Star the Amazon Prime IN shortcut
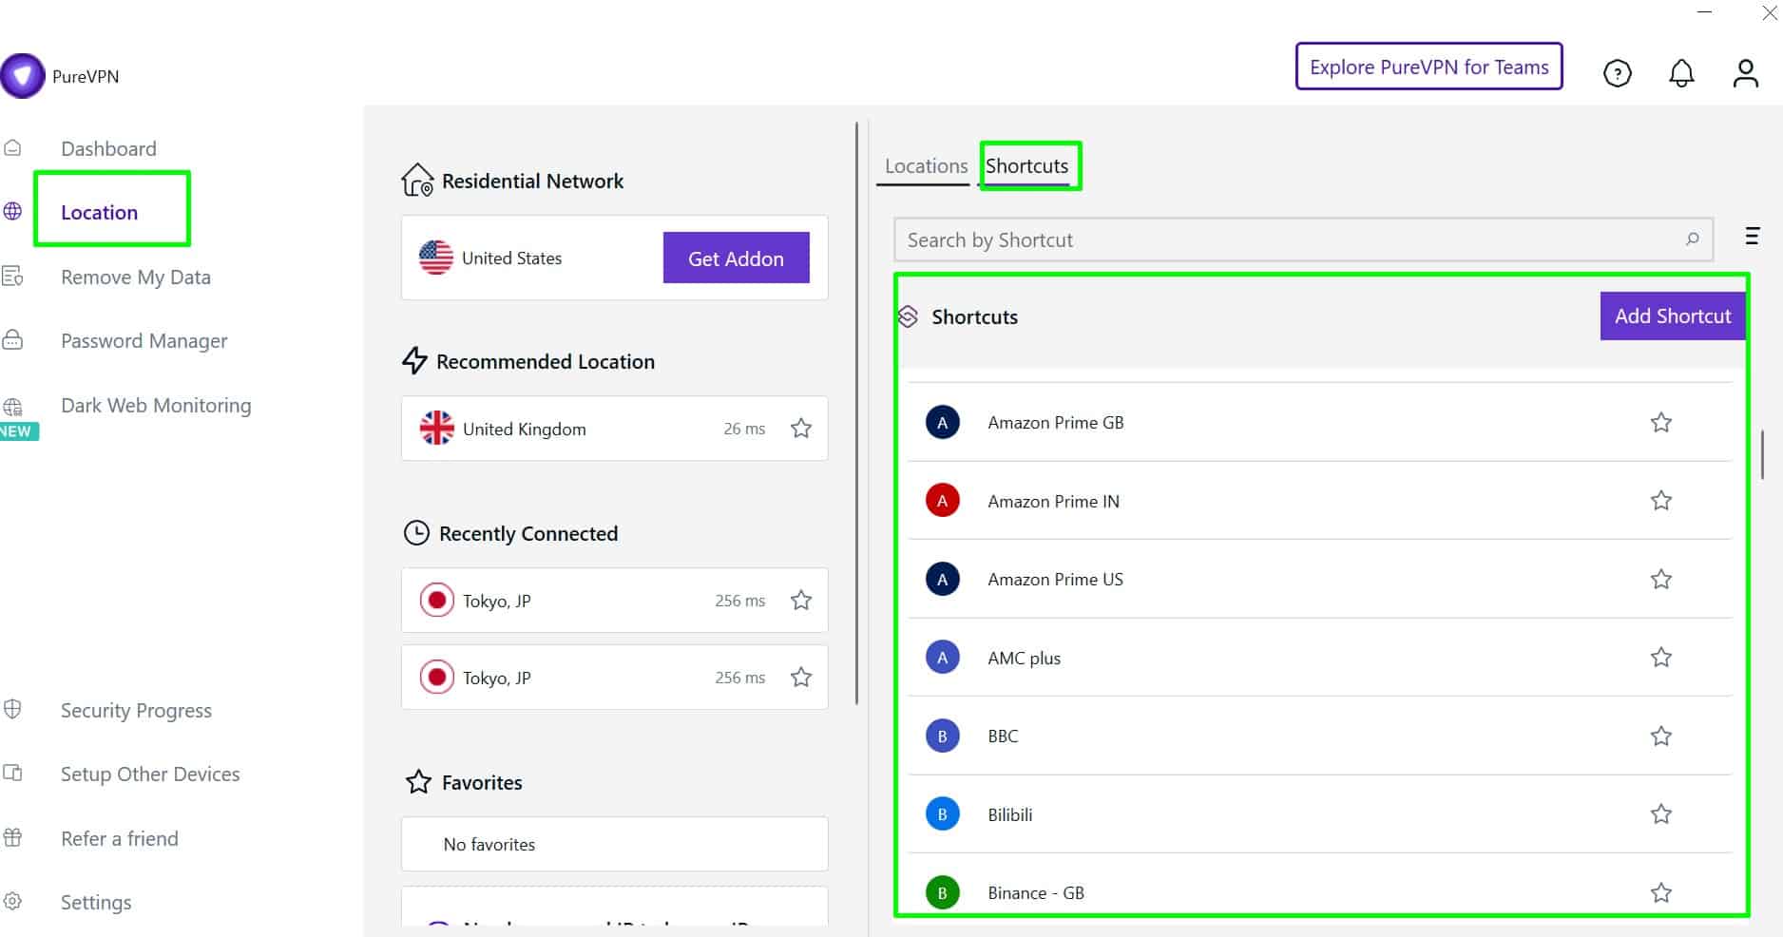1783x937 pixels. (1660, 500)
